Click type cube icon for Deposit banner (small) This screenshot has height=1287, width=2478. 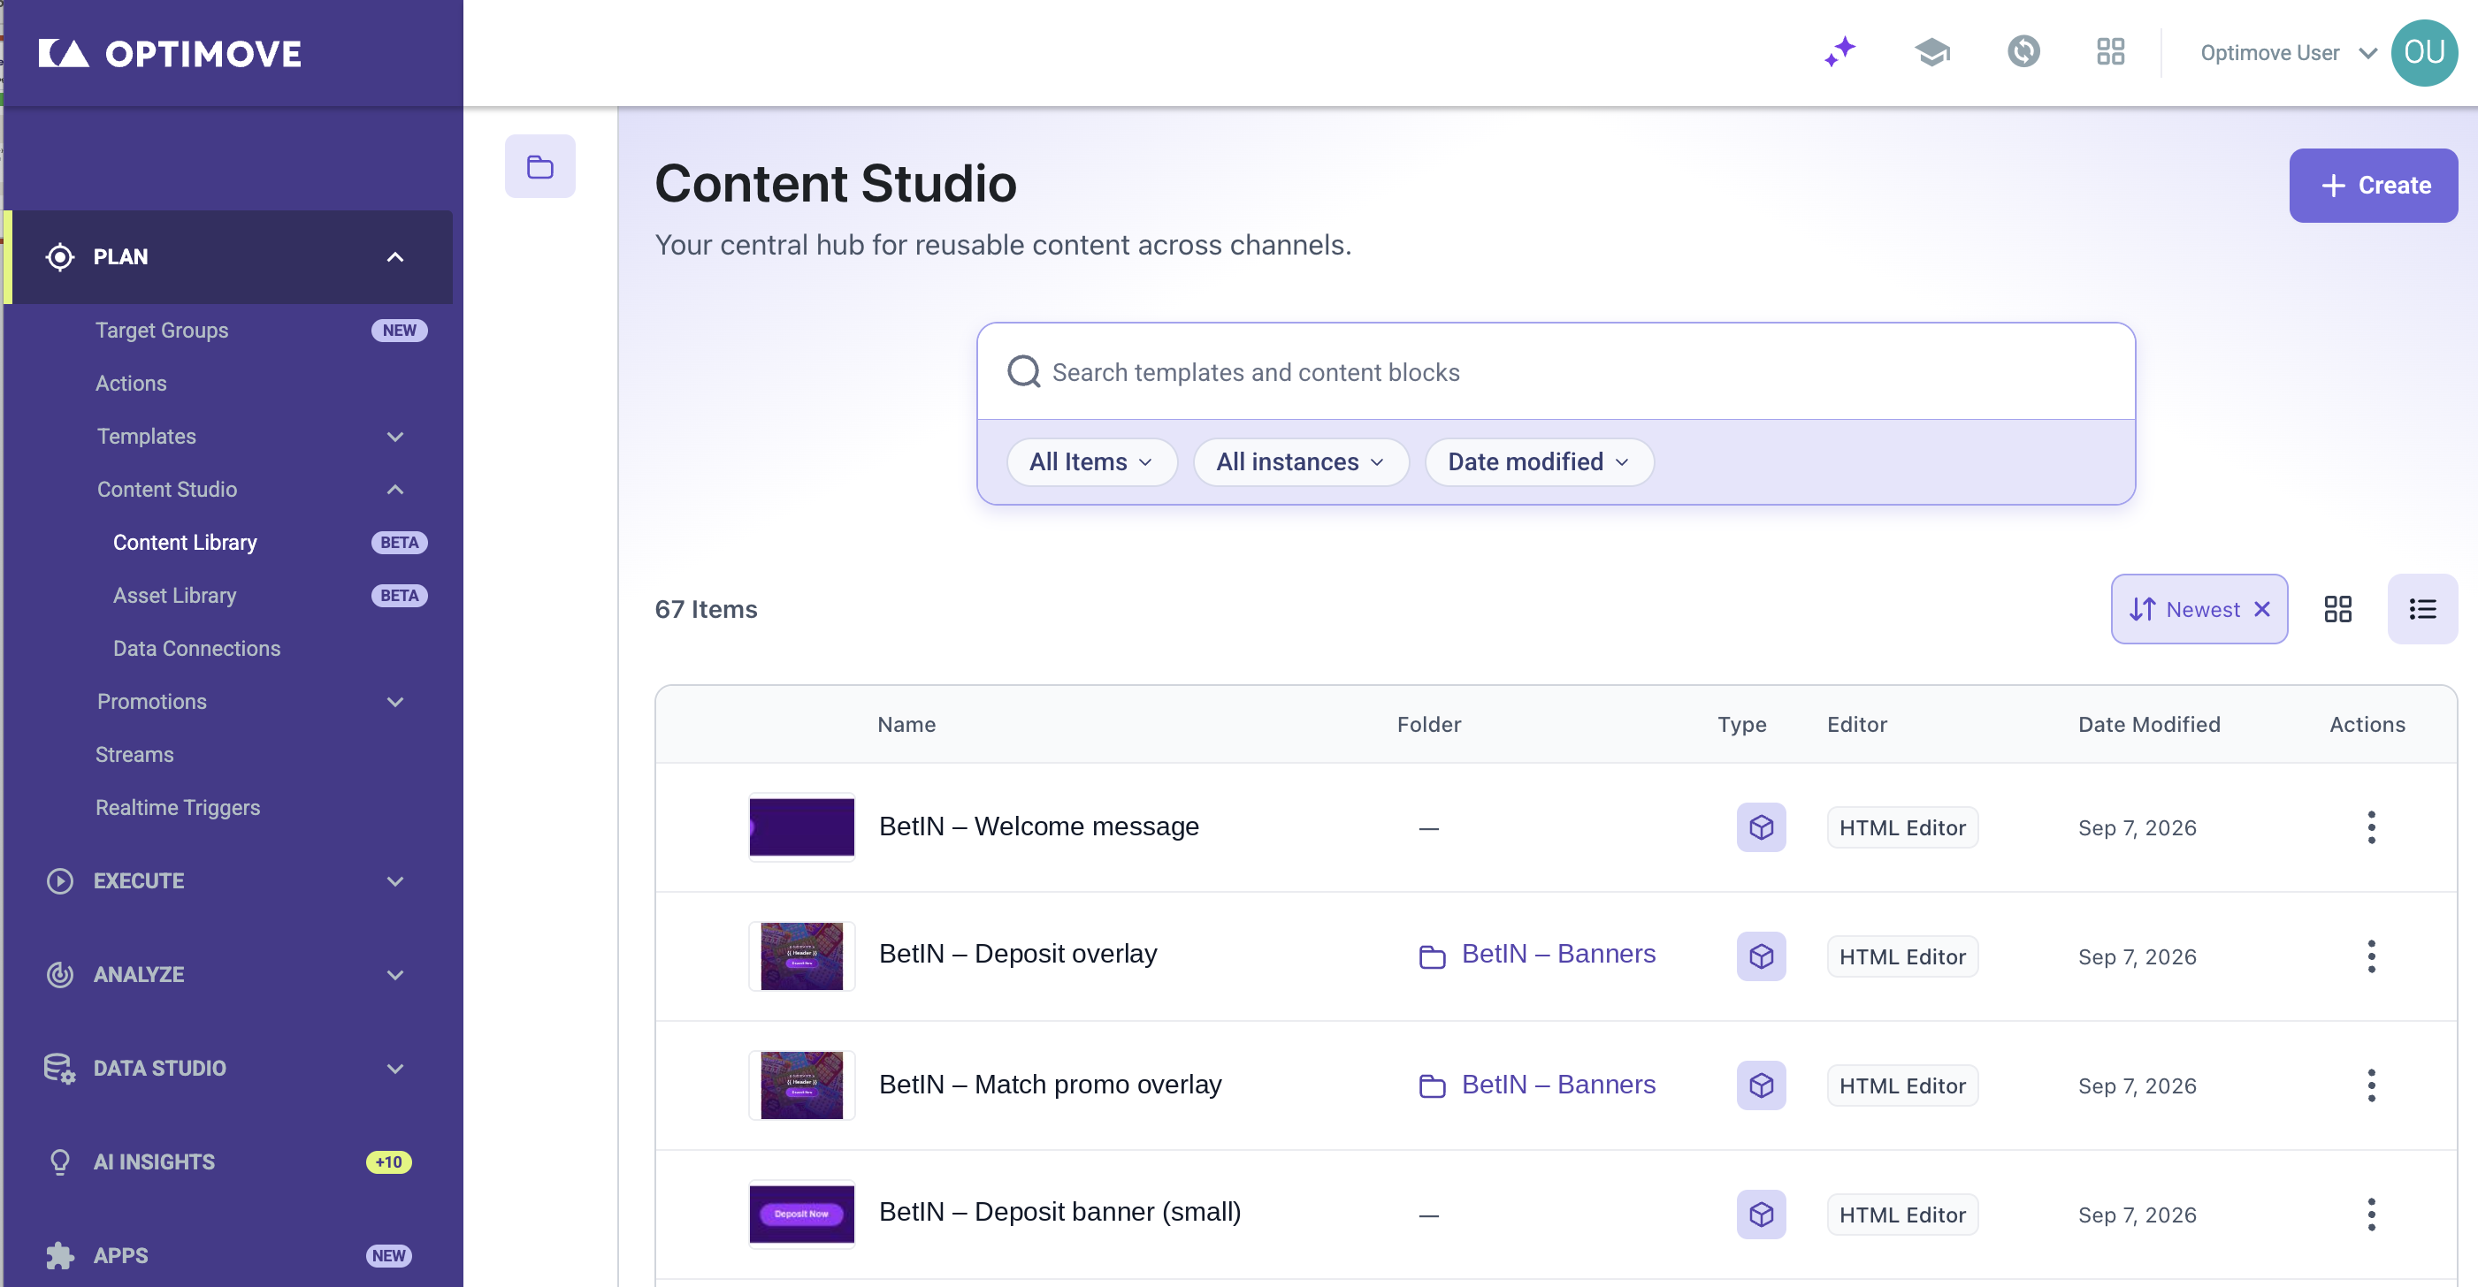pos(1761,1214)
